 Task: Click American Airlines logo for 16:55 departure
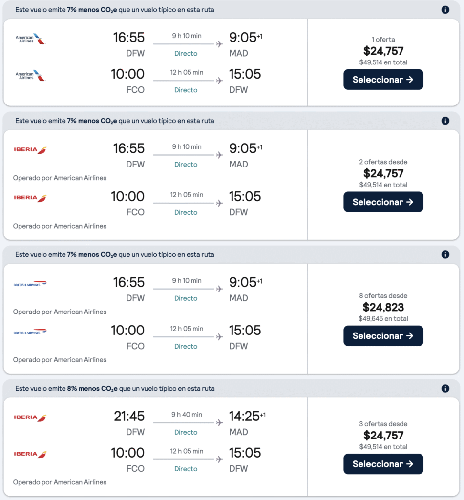[x=30, y=39]
